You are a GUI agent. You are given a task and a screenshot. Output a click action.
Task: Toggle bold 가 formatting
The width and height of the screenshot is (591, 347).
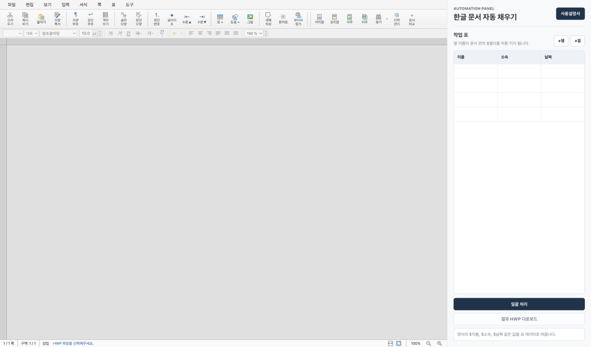110,33
